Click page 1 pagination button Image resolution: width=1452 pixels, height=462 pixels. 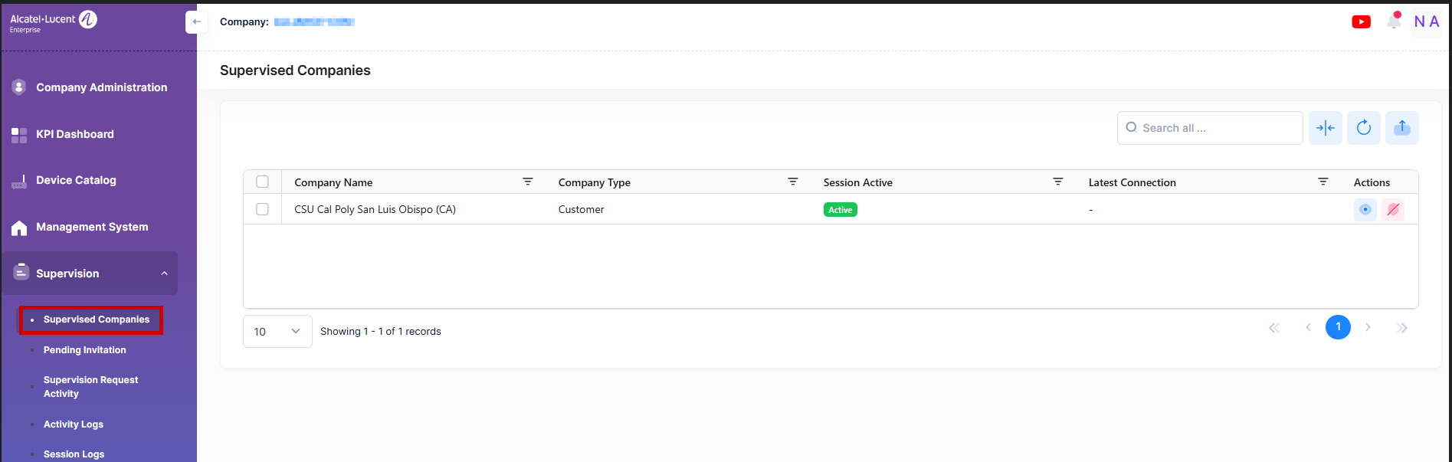[x=1338, y=327]
